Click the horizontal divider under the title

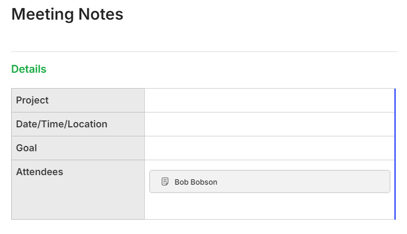tap(204, 51)
